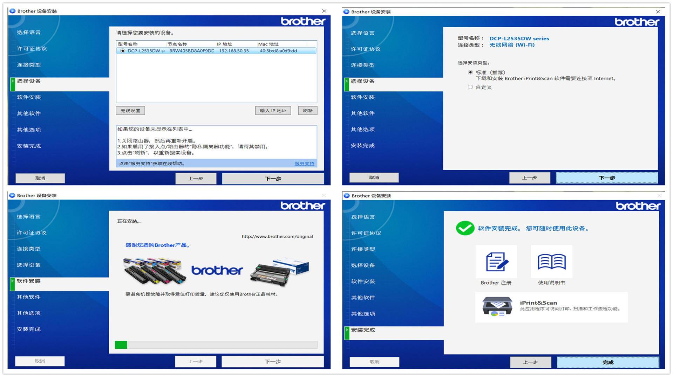673x377 pixels.
Task: Click 软件安装 step in install type window
Action: click(363, 97)
